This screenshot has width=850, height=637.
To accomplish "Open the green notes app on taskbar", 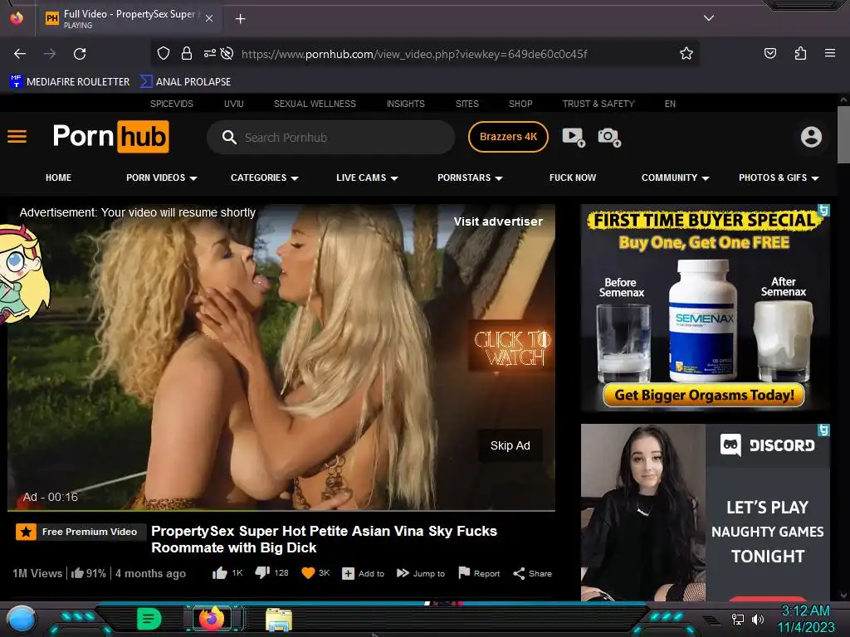I will [149, 619].
